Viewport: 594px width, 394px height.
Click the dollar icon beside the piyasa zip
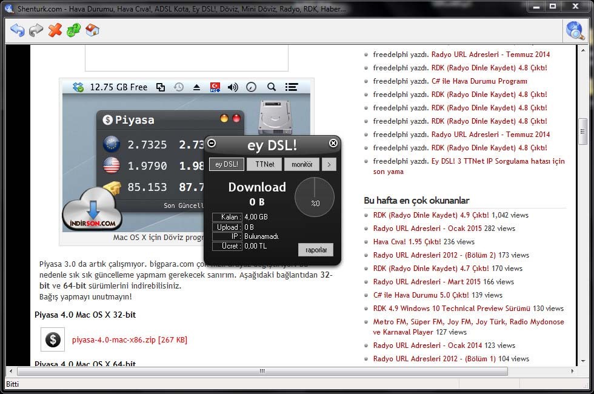coord(53,339)
